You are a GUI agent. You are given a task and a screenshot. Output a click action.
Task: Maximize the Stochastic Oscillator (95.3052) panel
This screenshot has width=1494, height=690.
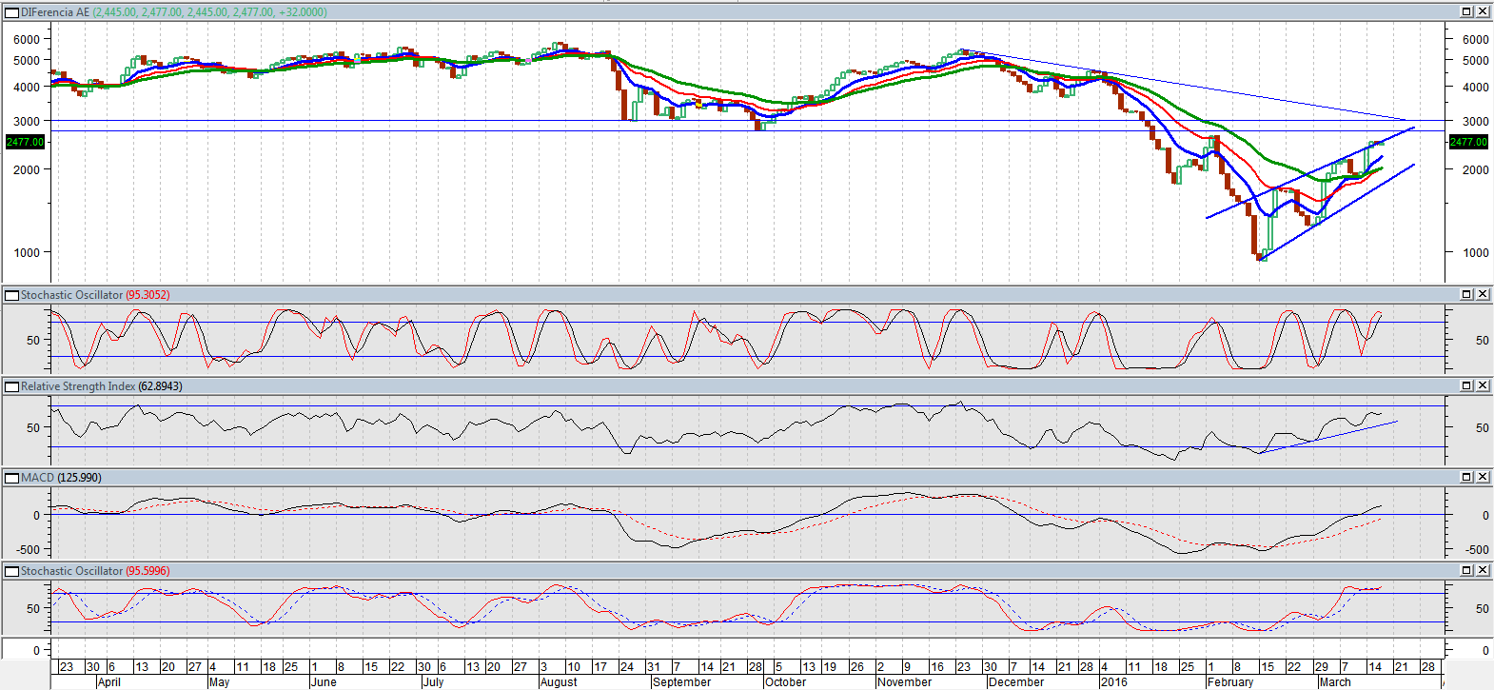pyautogui.click(x=1466, y=294)
